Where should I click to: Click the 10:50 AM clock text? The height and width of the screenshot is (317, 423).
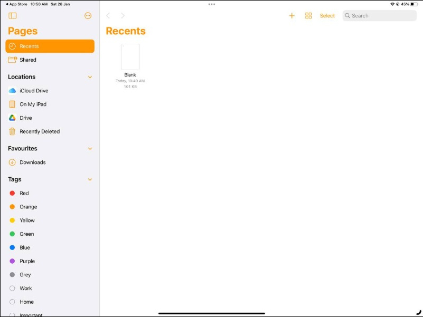coord(39,4)
